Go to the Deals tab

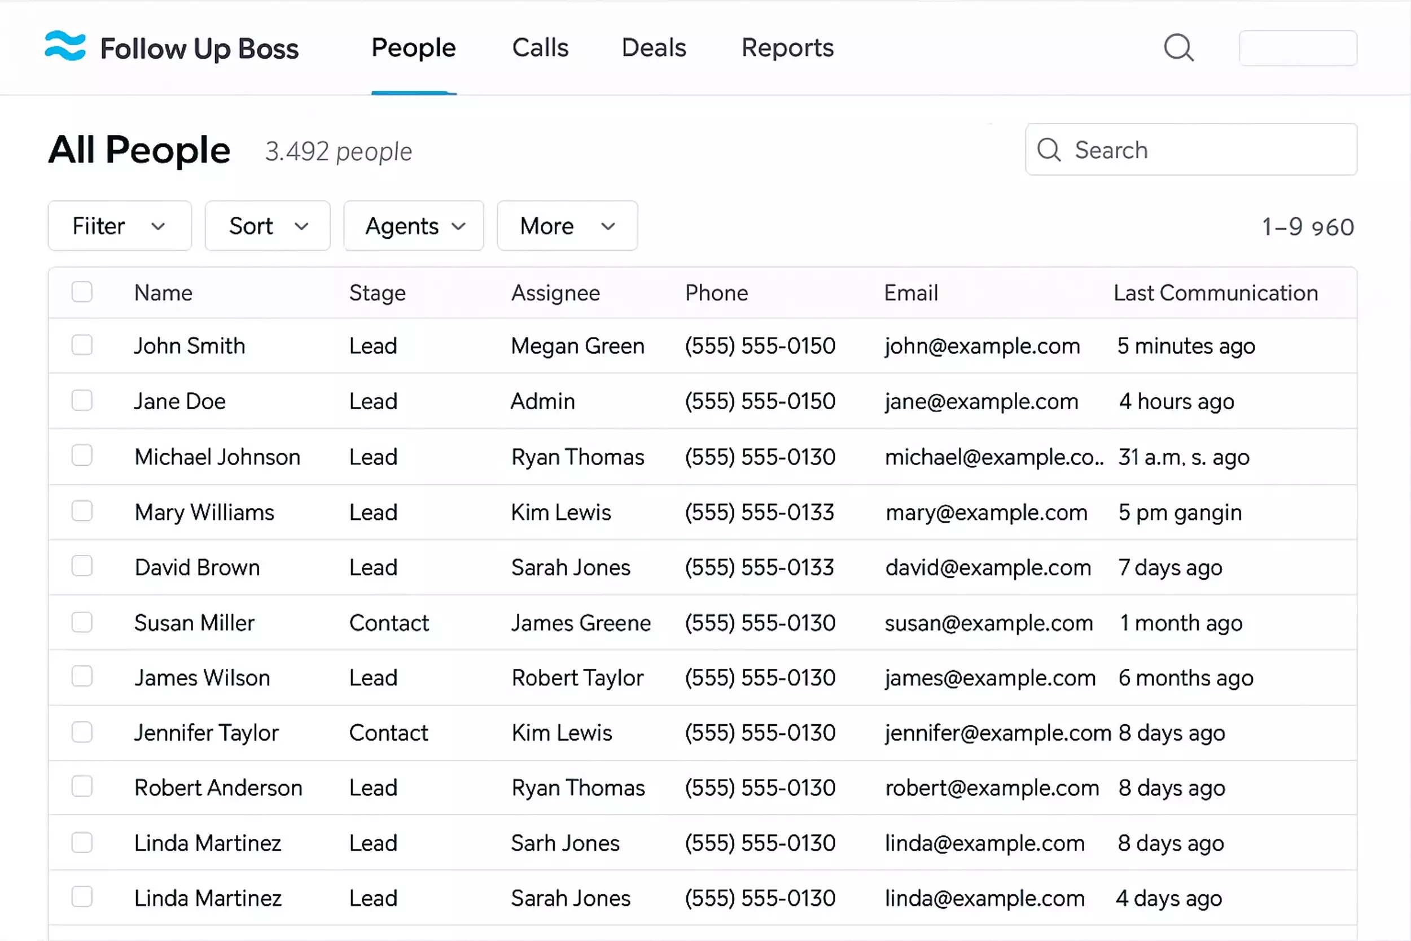point(654,48)
